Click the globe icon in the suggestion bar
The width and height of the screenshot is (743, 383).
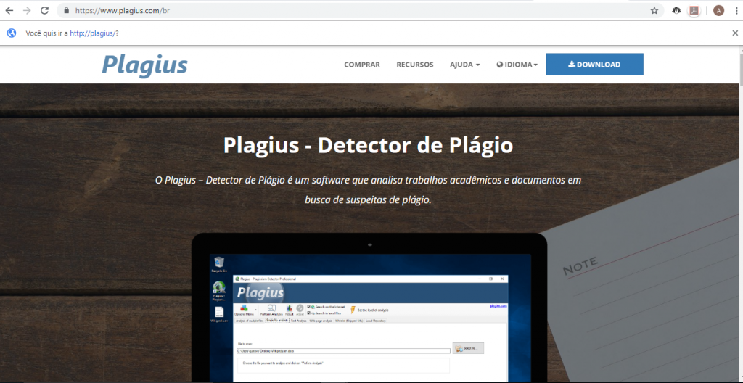12,33
